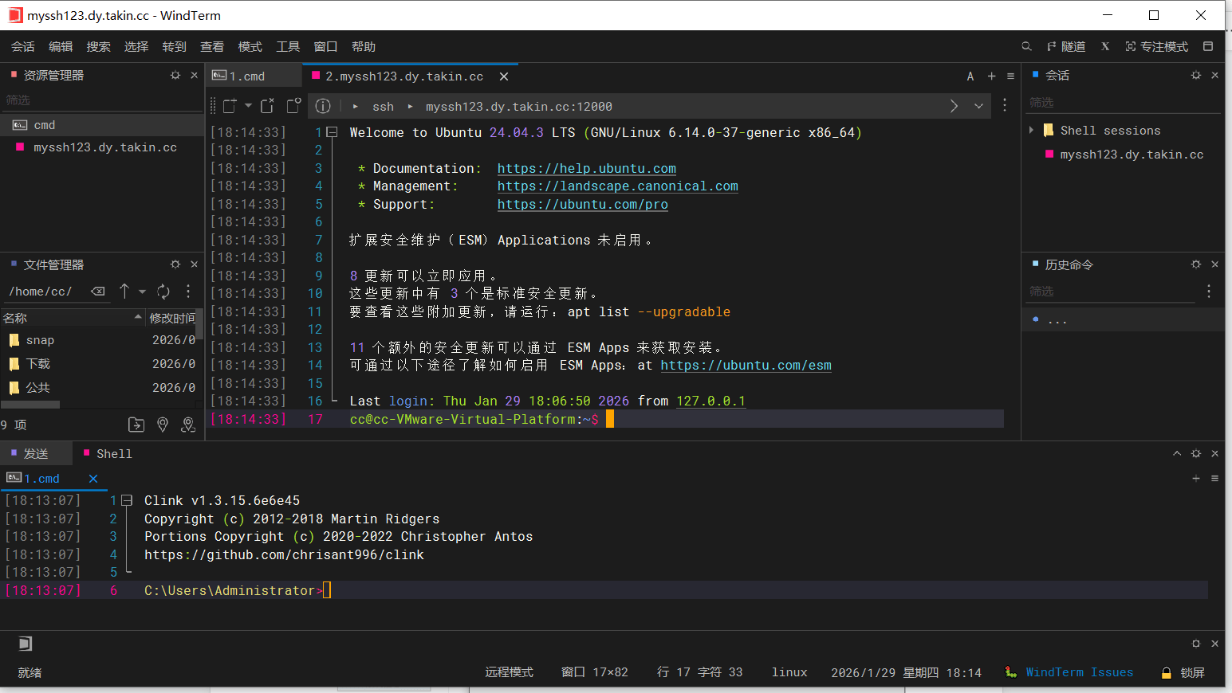Close the 会话 panel
The height and width of the screenshot is (693, 1232).
1214,75
